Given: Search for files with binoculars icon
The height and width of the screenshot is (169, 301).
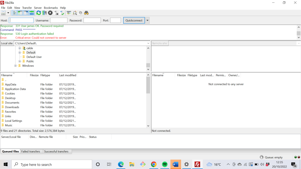Looking at the screenshot, I should (86, 13).
